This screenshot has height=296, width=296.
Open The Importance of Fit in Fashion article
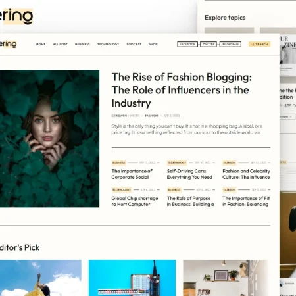pos(246,201)
